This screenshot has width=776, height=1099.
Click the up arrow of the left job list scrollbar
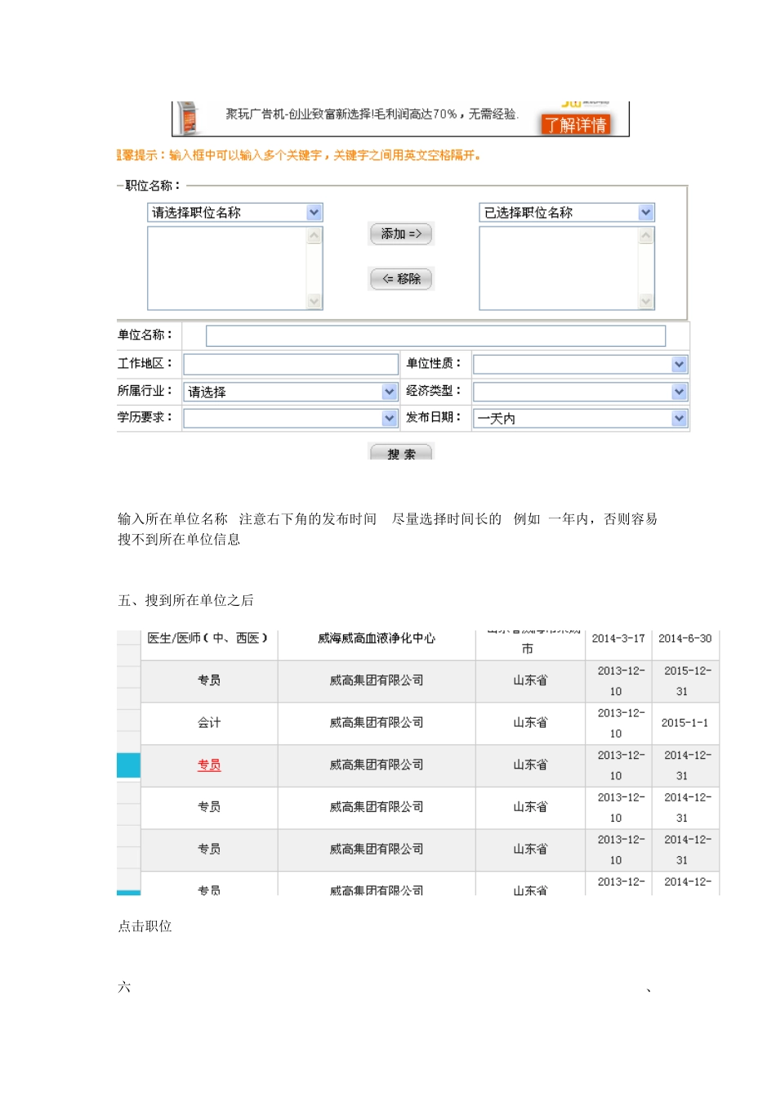tap(314, 235)
